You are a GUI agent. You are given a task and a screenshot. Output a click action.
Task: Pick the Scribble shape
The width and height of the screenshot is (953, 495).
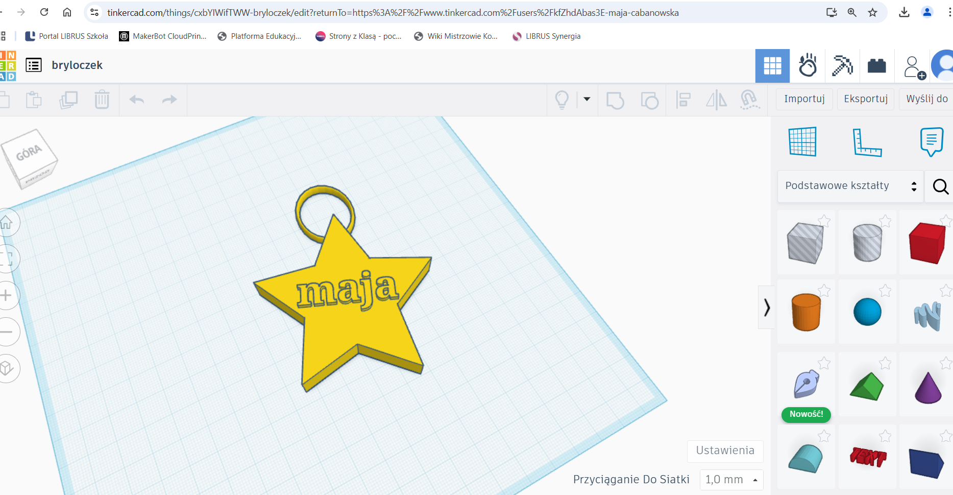click(x=927, y=316)
